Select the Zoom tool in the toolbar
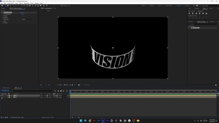The height and width of the screenshot is (123, 219). pos(10,5)
